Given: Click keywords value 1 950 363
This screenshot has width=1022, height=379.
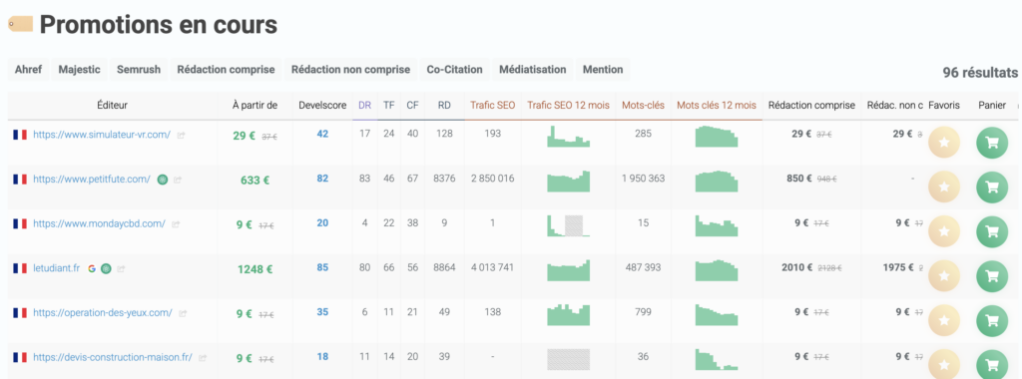Looking at the screenshot, I should click(643, 180).
